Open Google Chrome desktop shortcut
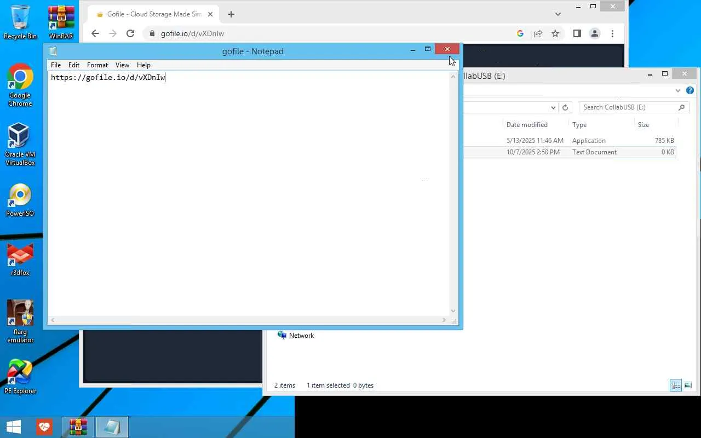701x438 pixels. click(x=20, y=85)
